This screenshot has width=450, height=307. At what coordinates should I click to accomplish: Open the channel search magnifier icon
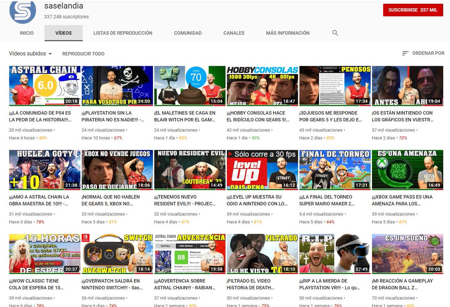[x=335, y=33]
